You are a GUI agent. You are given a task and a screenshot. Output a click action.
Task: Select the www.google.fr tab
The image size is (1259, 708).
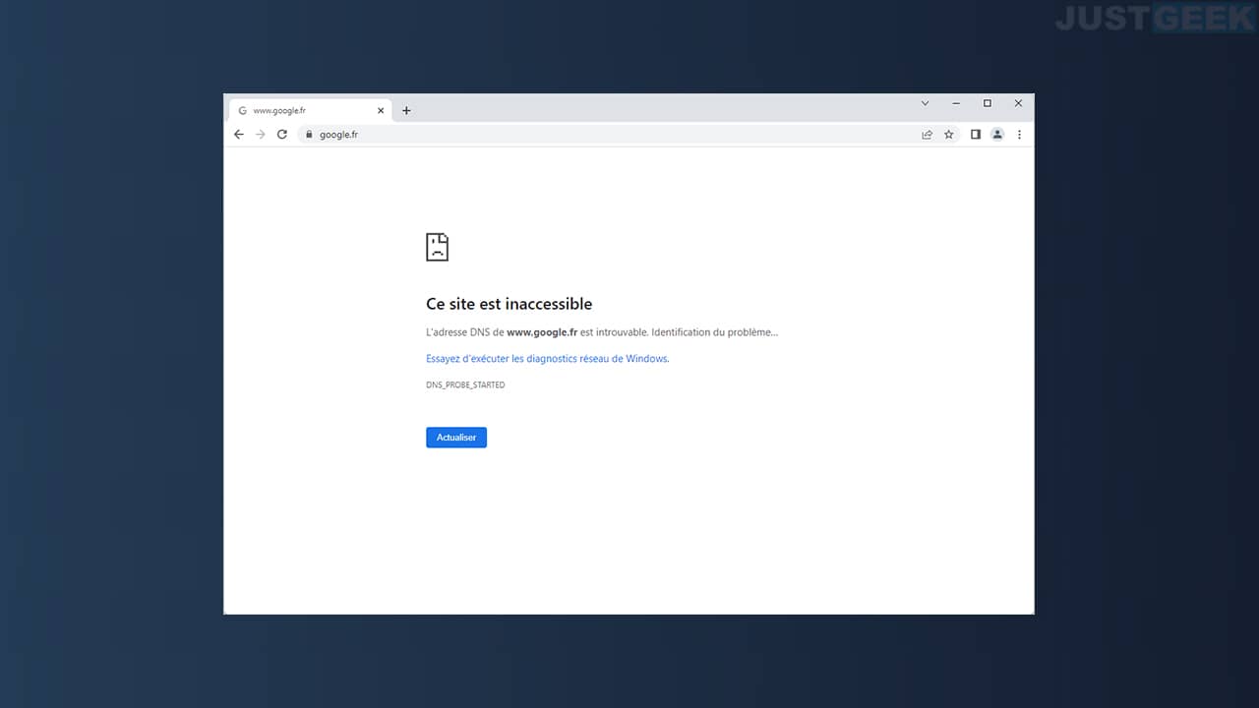point(309,111)
